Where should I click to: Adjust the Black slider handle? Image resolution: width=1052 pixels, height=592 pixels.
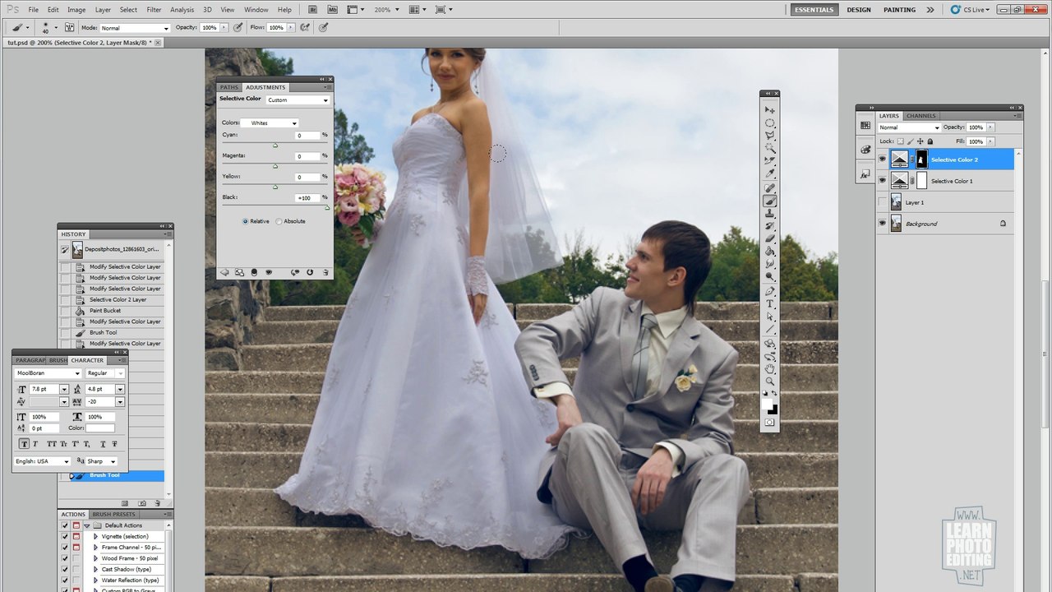click(327, 208)
